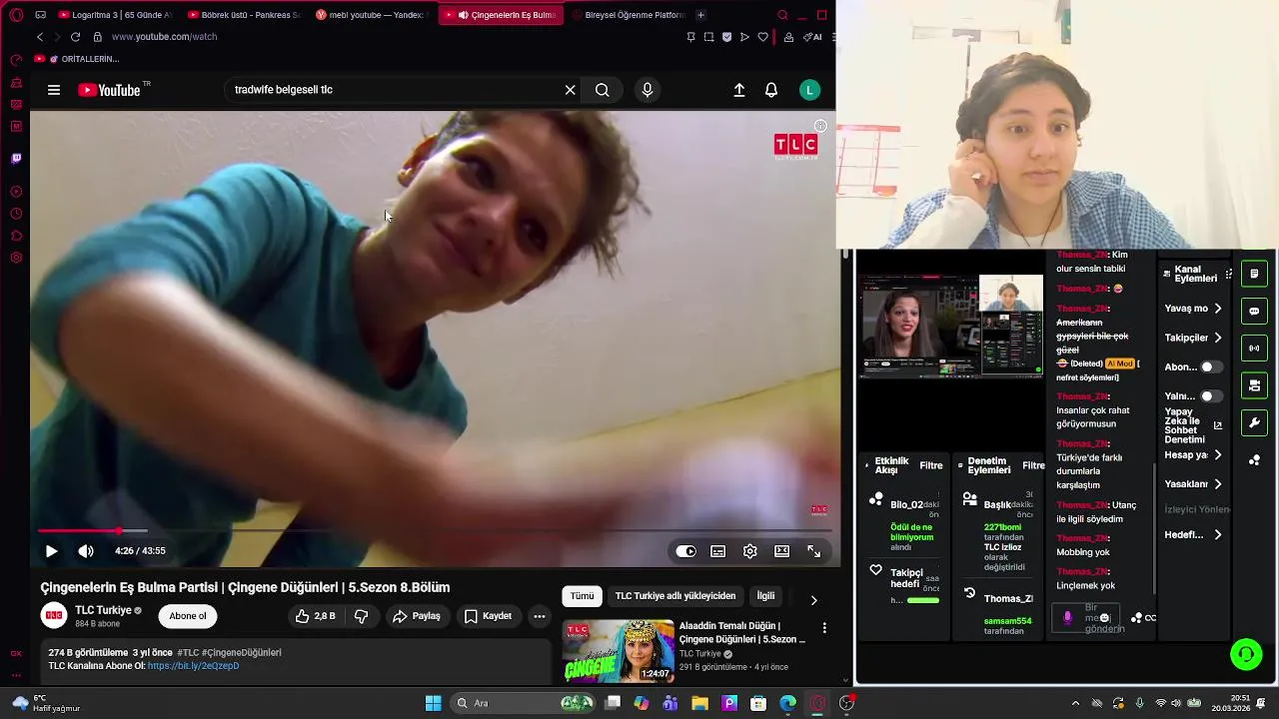Go to the YouTube home logo
The width and height of the screenshot is (1279, 719).
pos(110,90)
